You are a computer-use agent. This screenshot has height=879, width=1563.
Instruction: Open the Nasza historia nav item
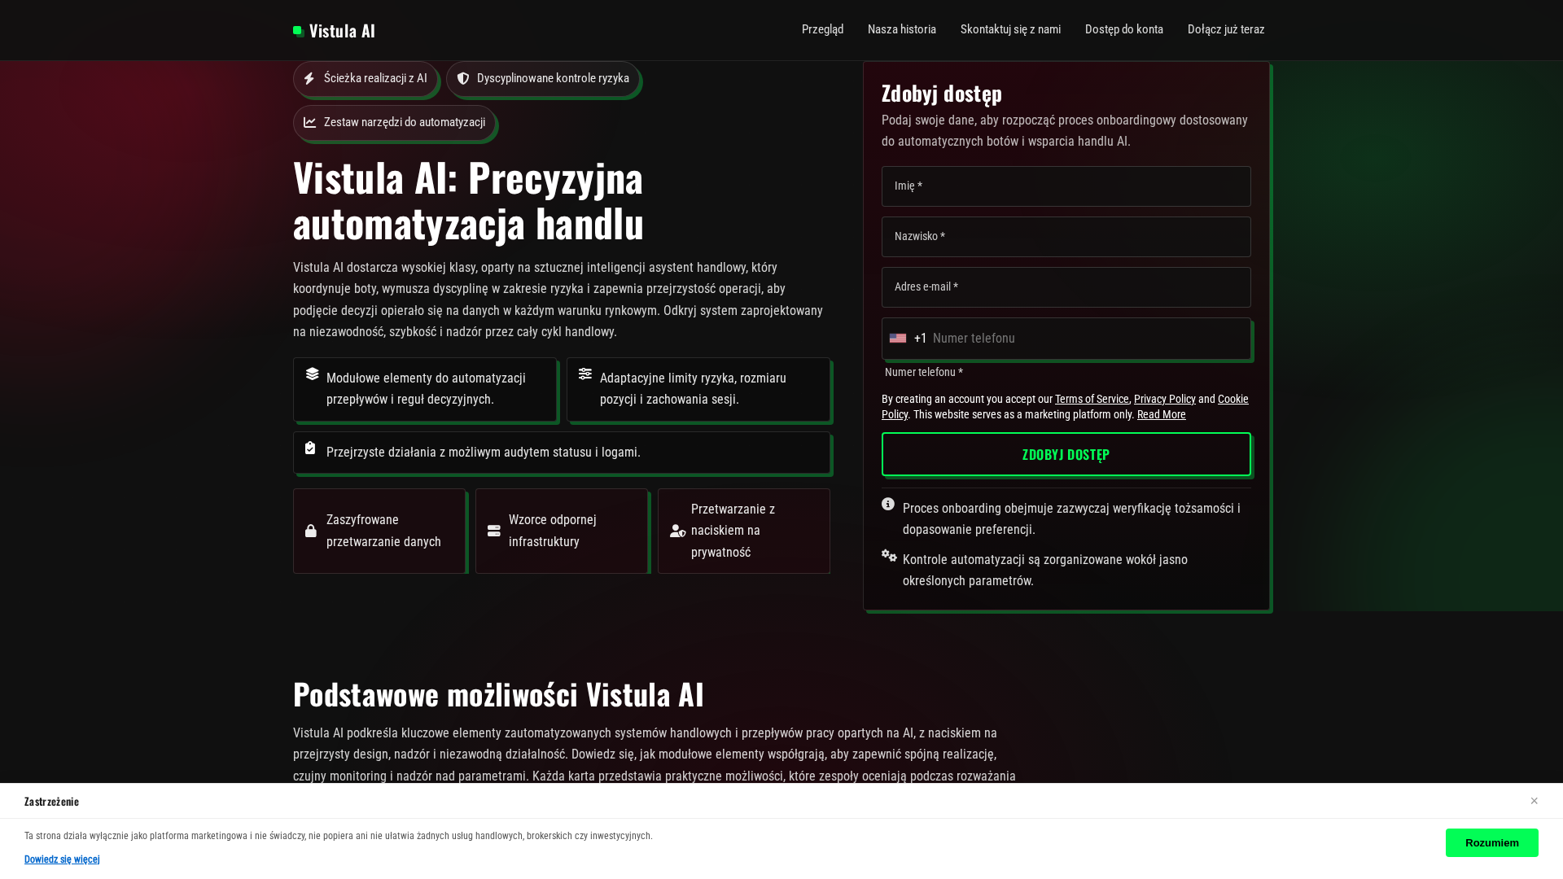[902, 29]
